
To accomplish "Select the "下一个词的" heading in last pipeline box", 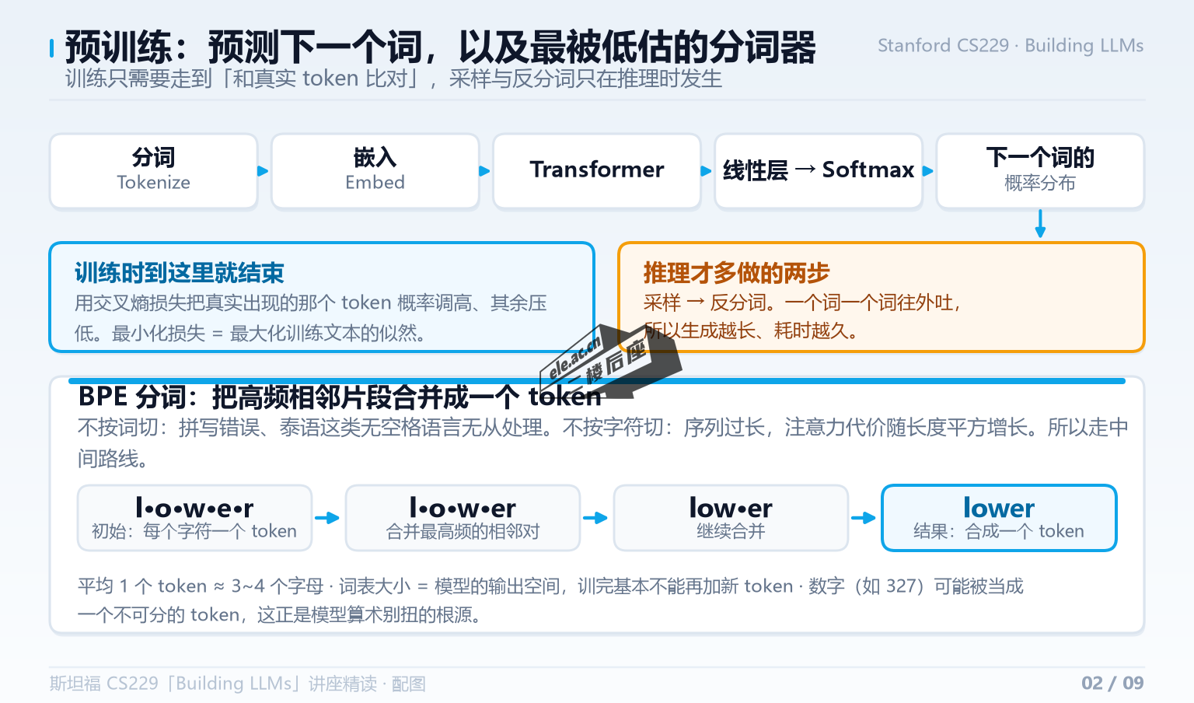I will 1040,158.
